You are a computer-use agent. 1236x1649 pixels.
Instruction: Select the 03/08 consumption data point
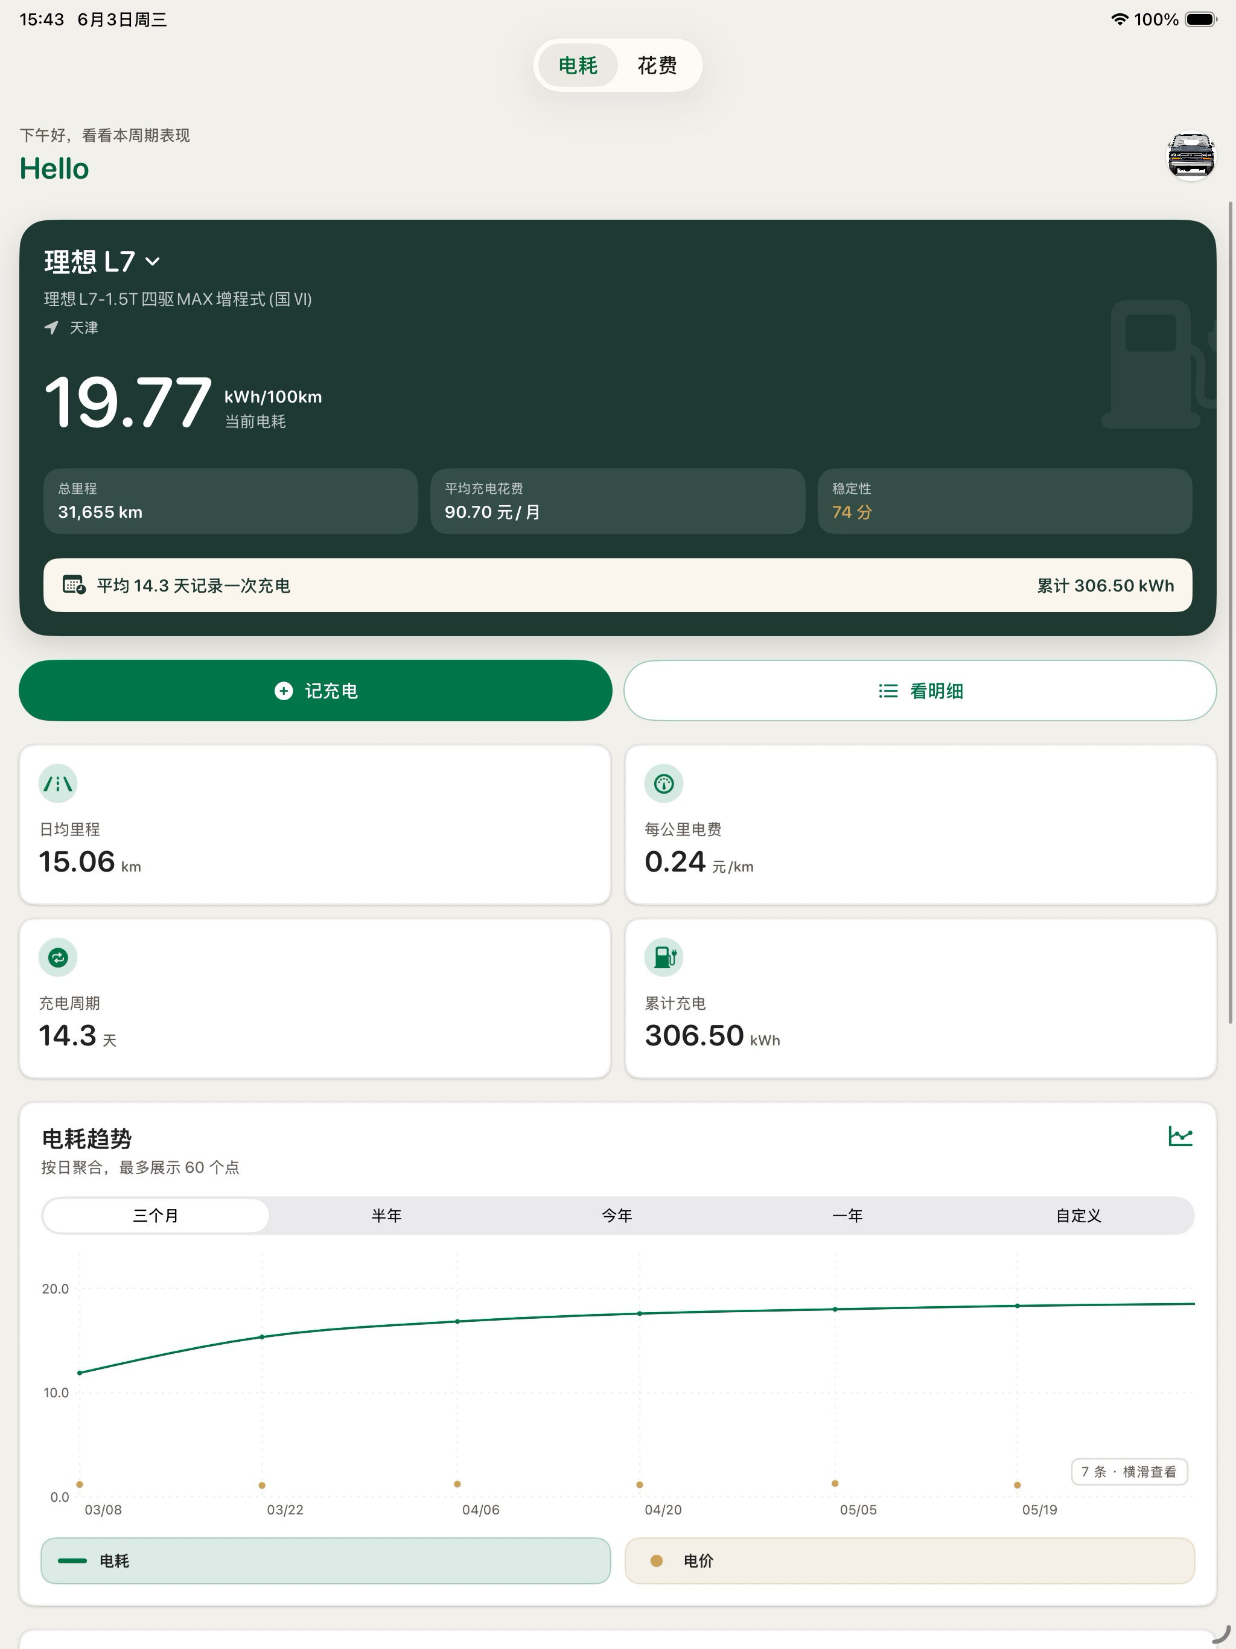pyautogui.click(x=80, y=1373)
